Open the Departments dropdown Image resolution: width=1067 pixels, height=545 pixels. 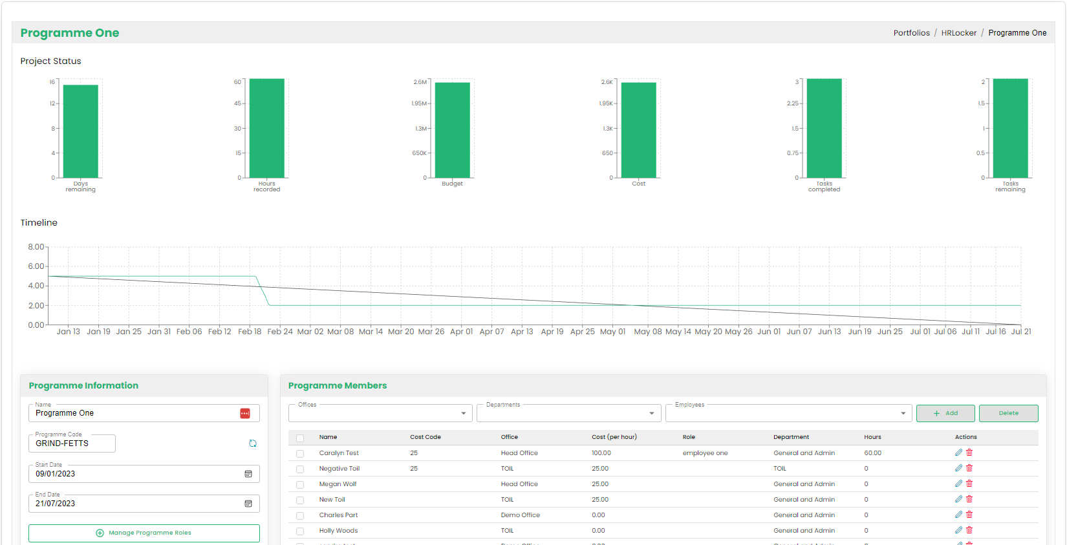[x=651, y=413]
